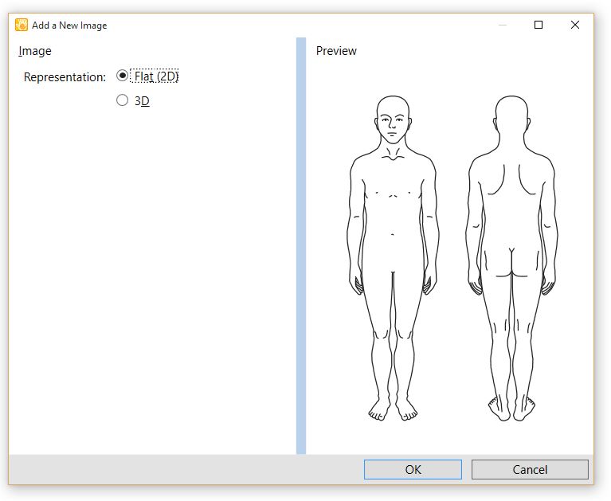Click the "Add a New Image" title text
Image resolution: width=611 pixels, height=501 pixels.
pos(69,25)
